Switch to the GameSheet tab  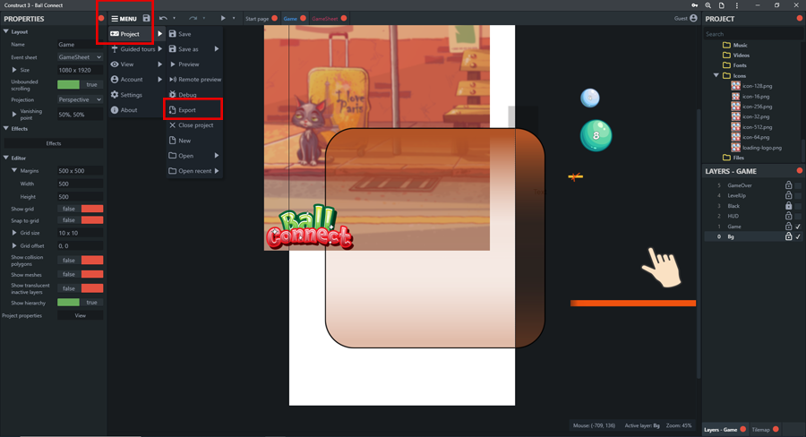point(325,18)
